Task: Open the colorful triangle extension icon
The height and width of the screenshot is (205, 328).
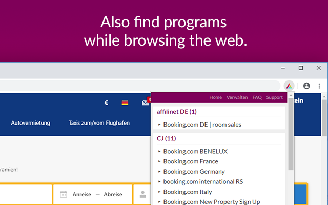Action: pos(289,86)
